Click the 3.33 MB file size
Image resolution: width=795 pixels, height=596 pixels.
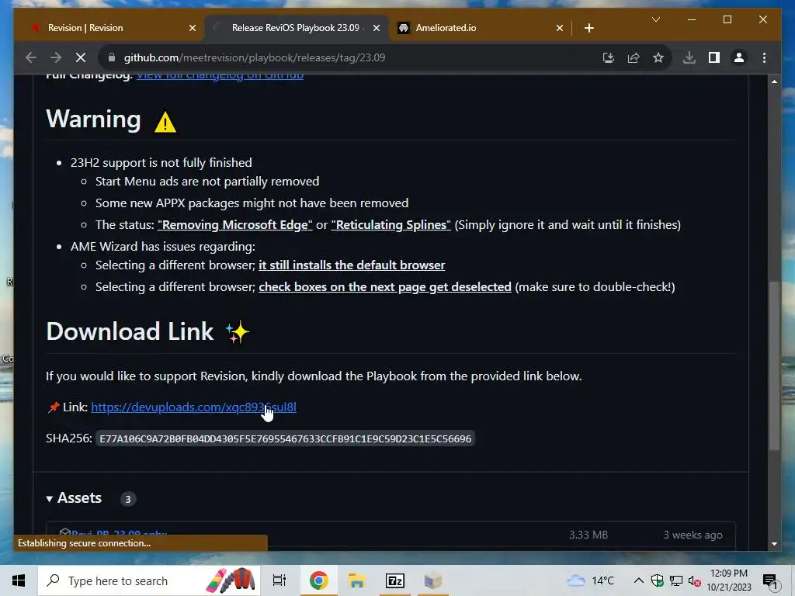click(x=588, y=535)
